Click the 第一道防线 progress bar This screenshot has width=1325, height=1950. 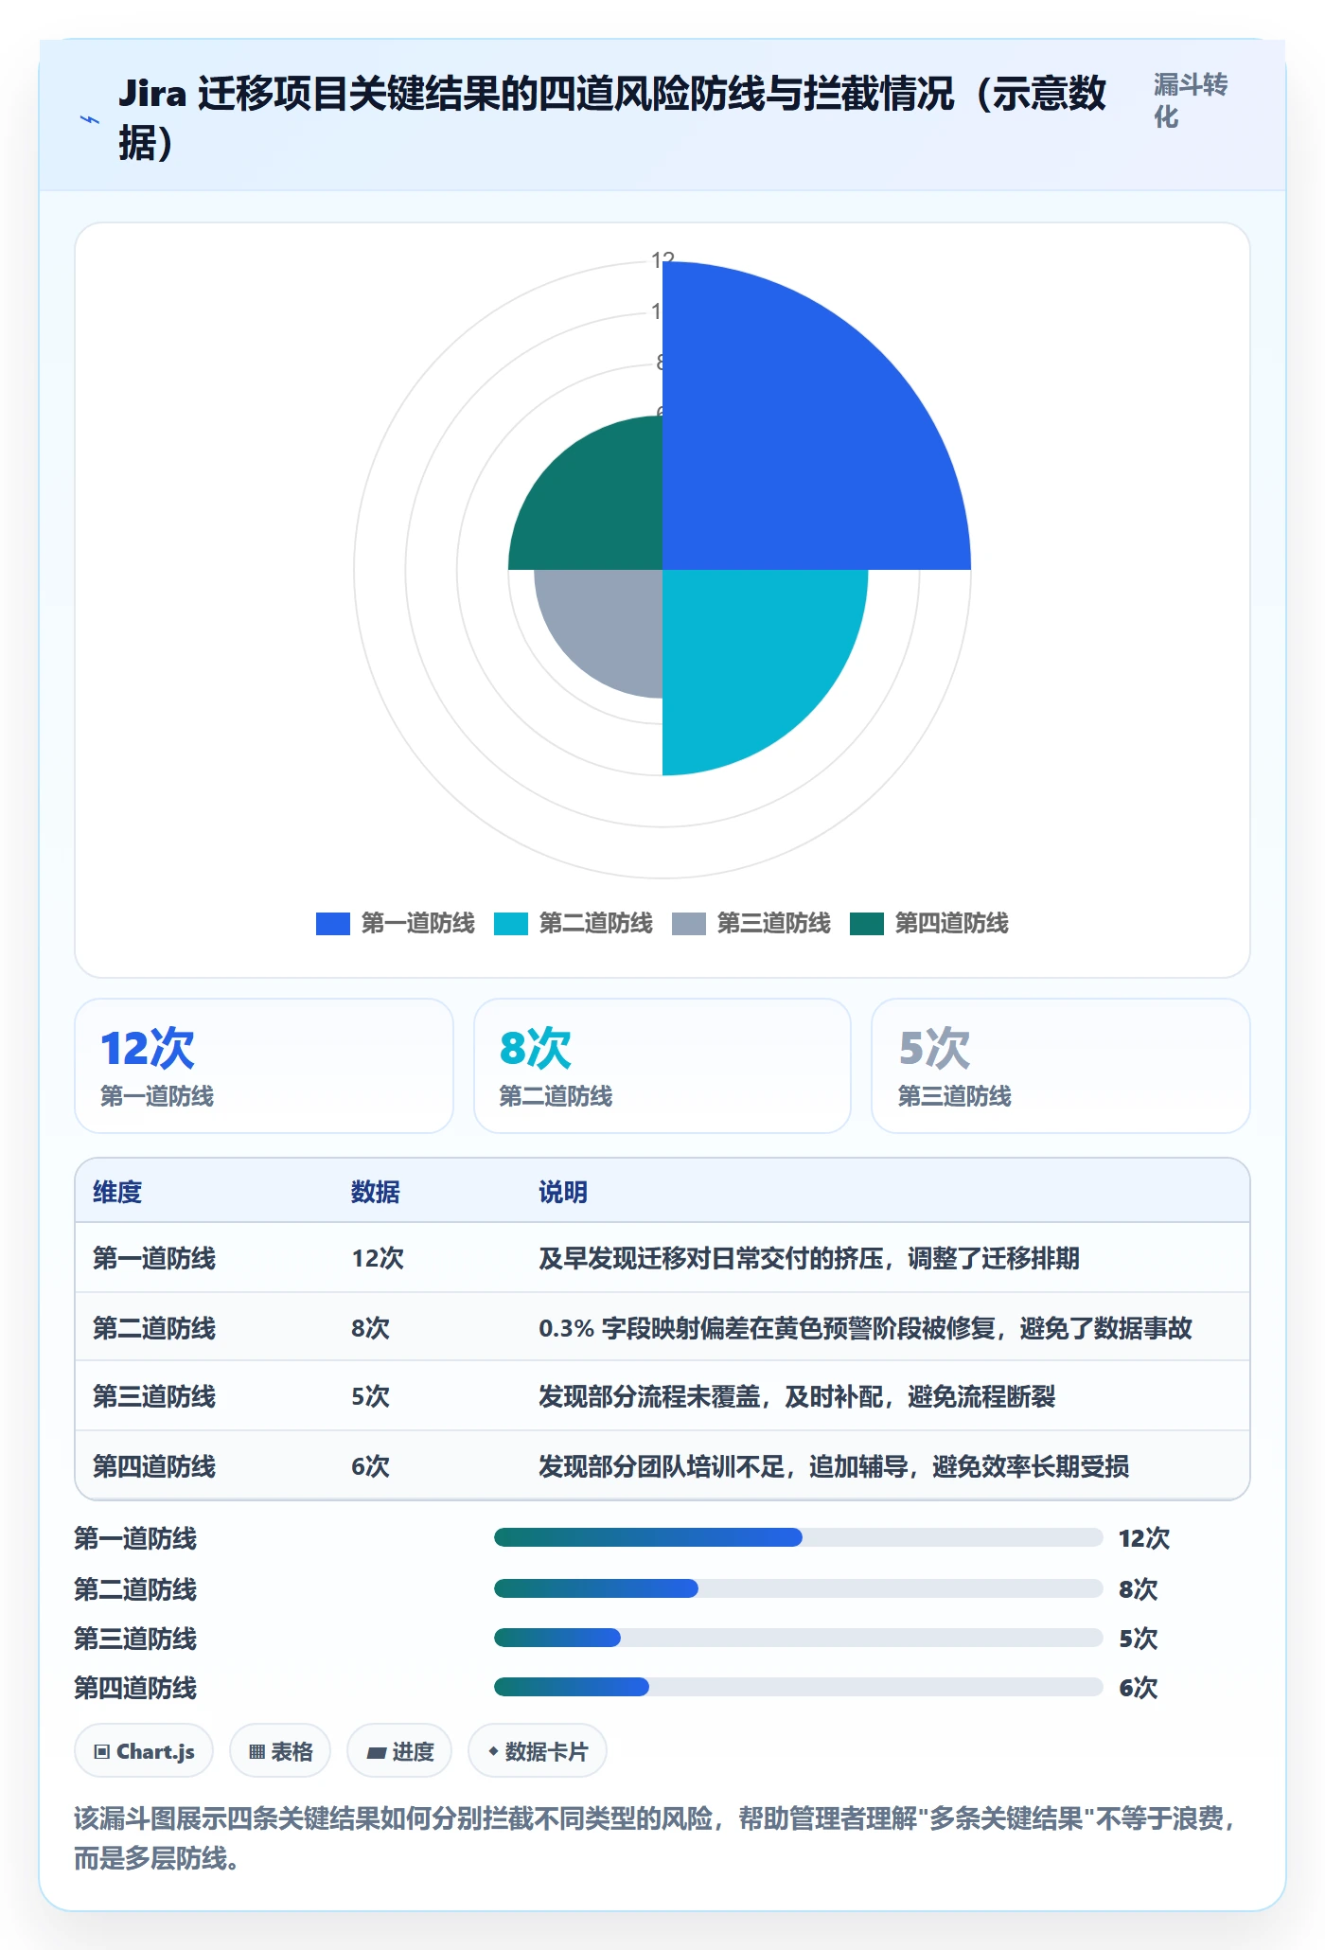coord(799,1537)
